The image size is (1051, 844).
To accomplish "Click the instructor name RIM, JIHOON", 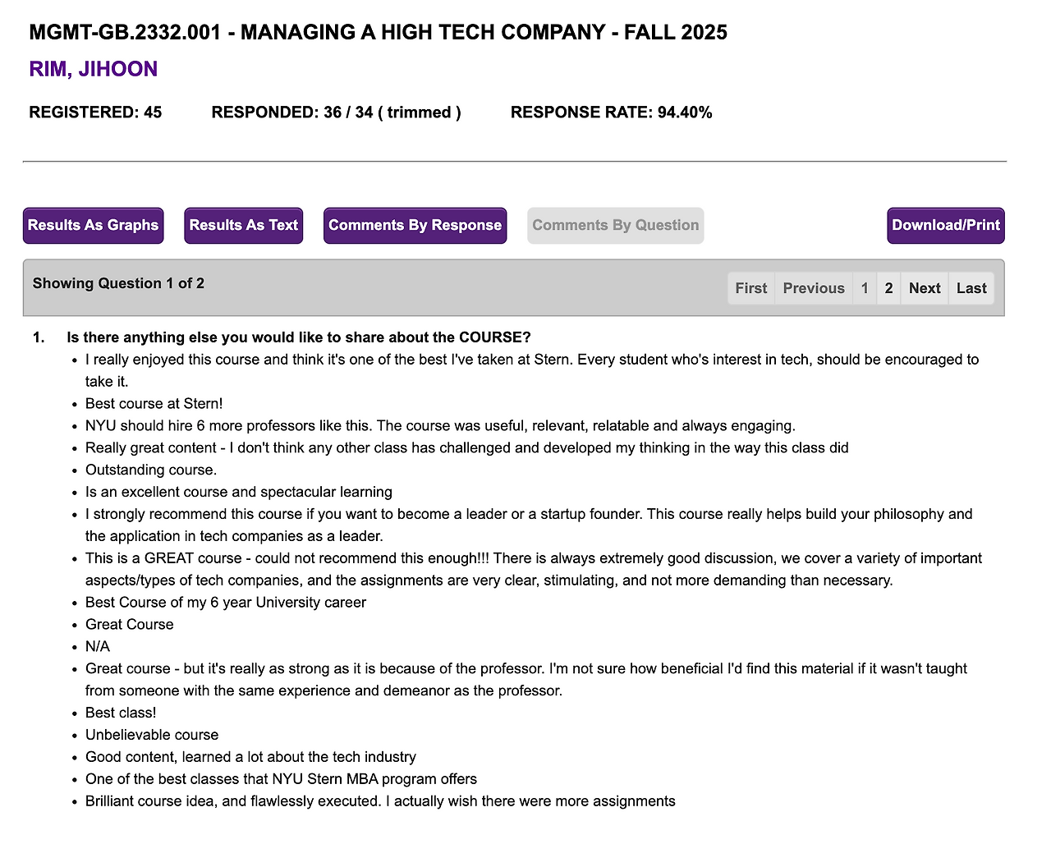I will point(93,69).
